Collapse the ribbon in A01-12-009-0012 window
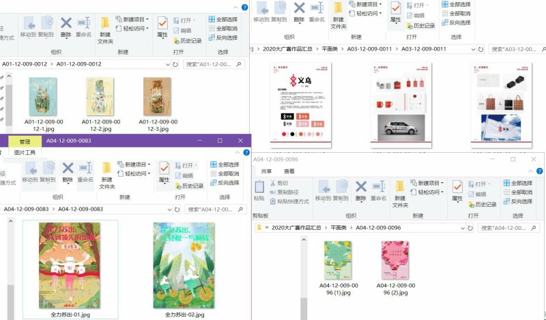The width and height of the screenshot is (546, 320). (235, 8)
